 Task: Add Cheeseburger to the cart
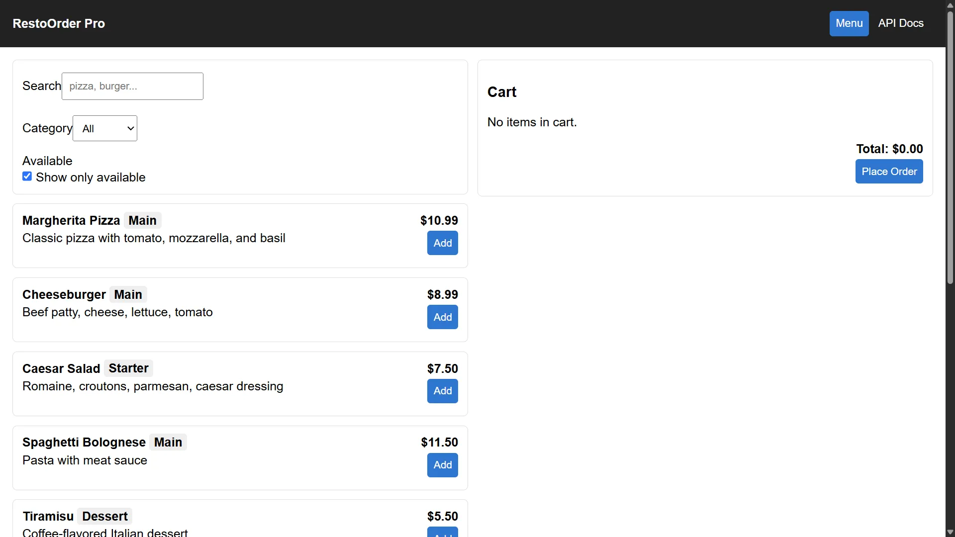(x=442, y=317)
